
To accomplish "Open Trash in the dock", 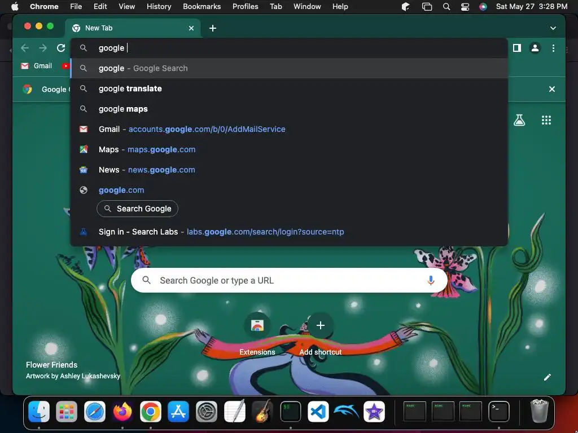I will point(539,411).
